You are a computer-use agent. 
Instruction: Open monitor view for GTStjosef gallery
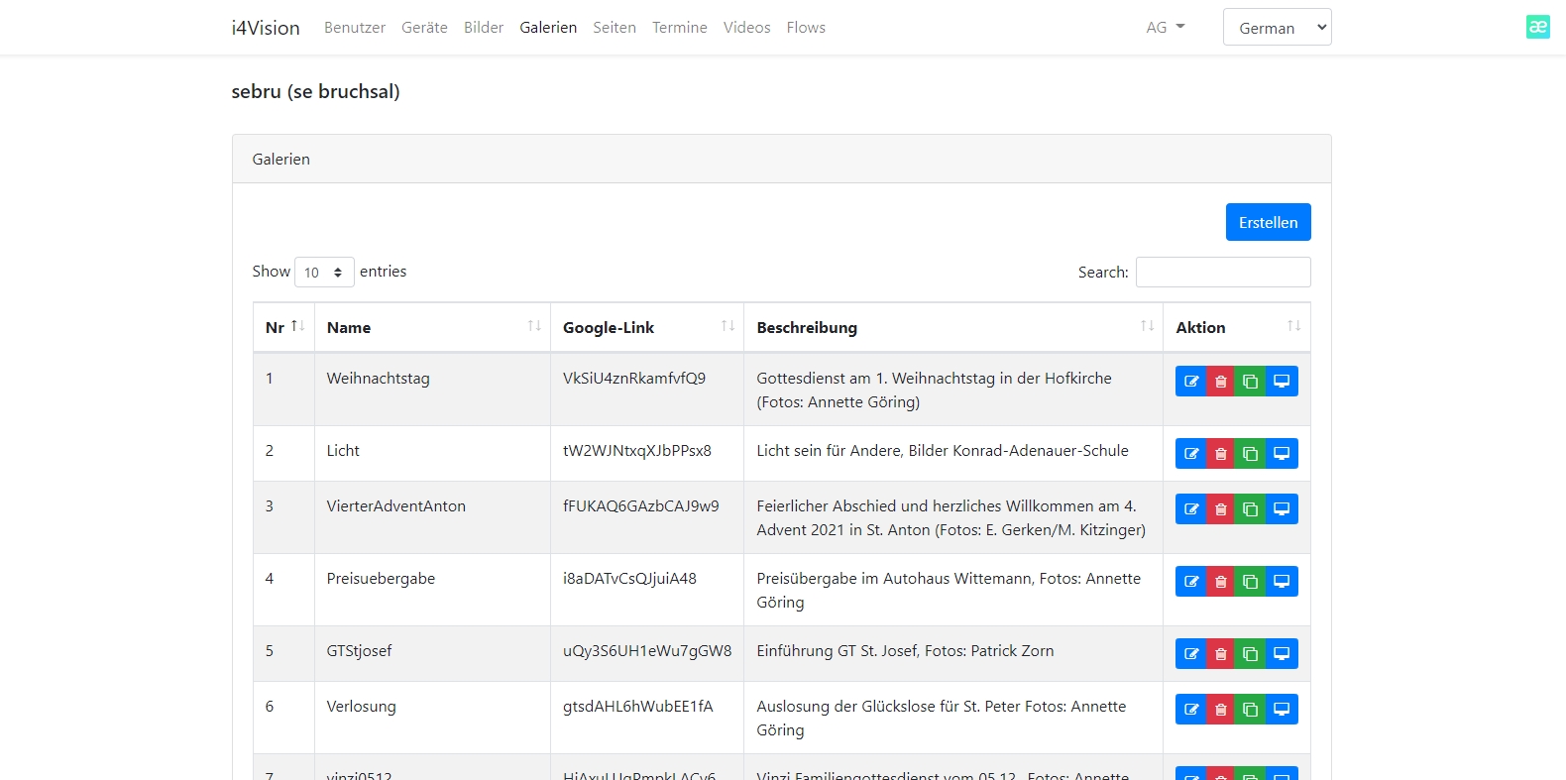1282,654
